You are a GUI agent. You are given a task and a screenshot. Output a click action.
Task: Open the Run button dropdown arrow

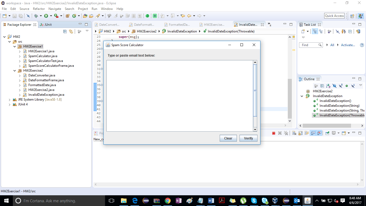(51, 16)
